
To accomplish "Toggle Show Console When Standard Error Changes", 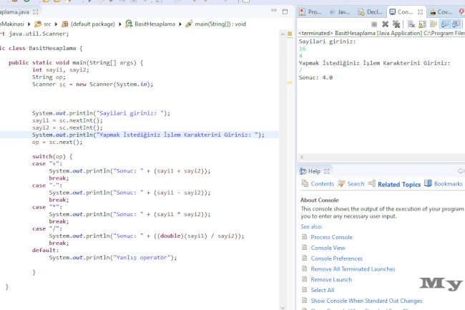I will pyautogui.click(x=456, y=24).
